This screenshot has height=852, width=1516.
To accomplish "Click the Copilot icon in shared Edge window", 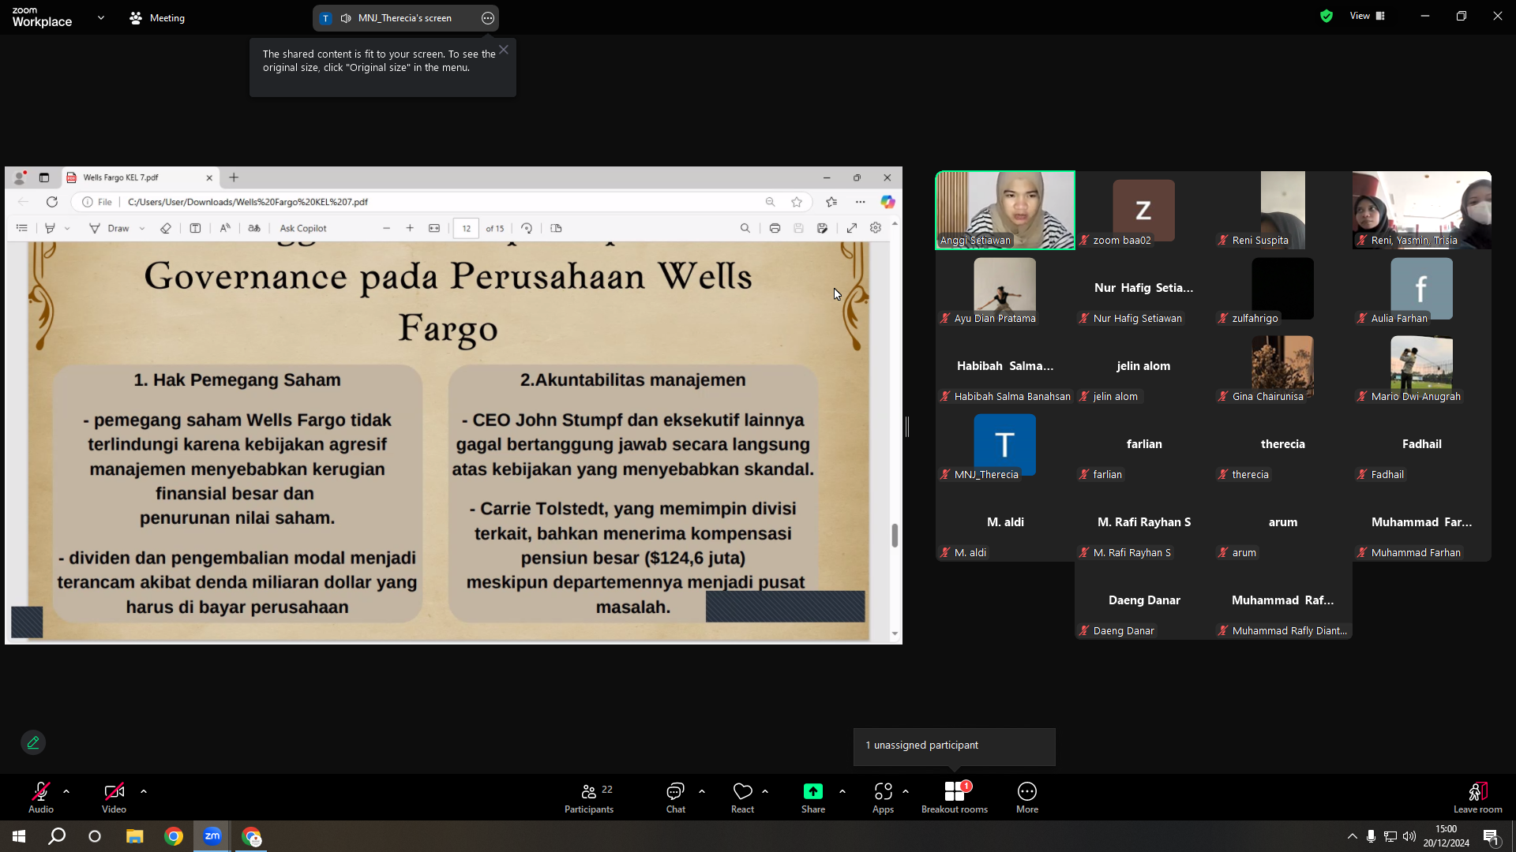I will click(x=887, y=202).
